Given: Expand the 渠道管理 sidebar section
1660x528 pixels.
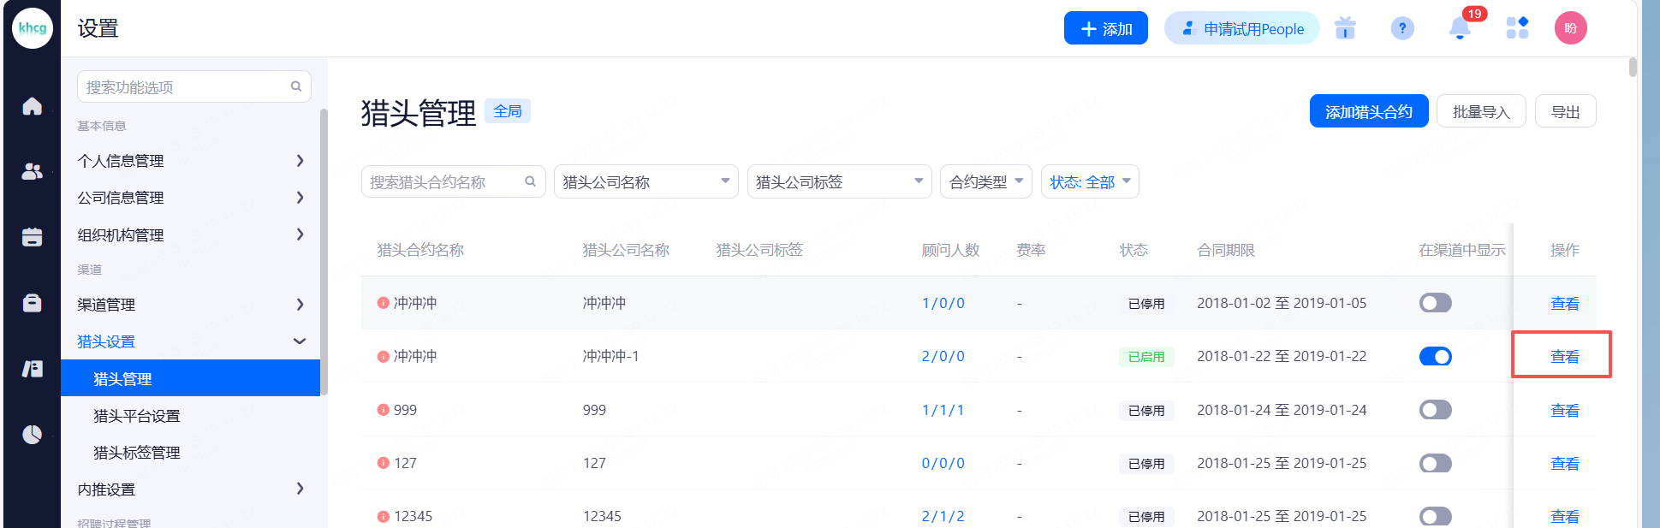Looking at the screenshot, I should tap(190, 305).
